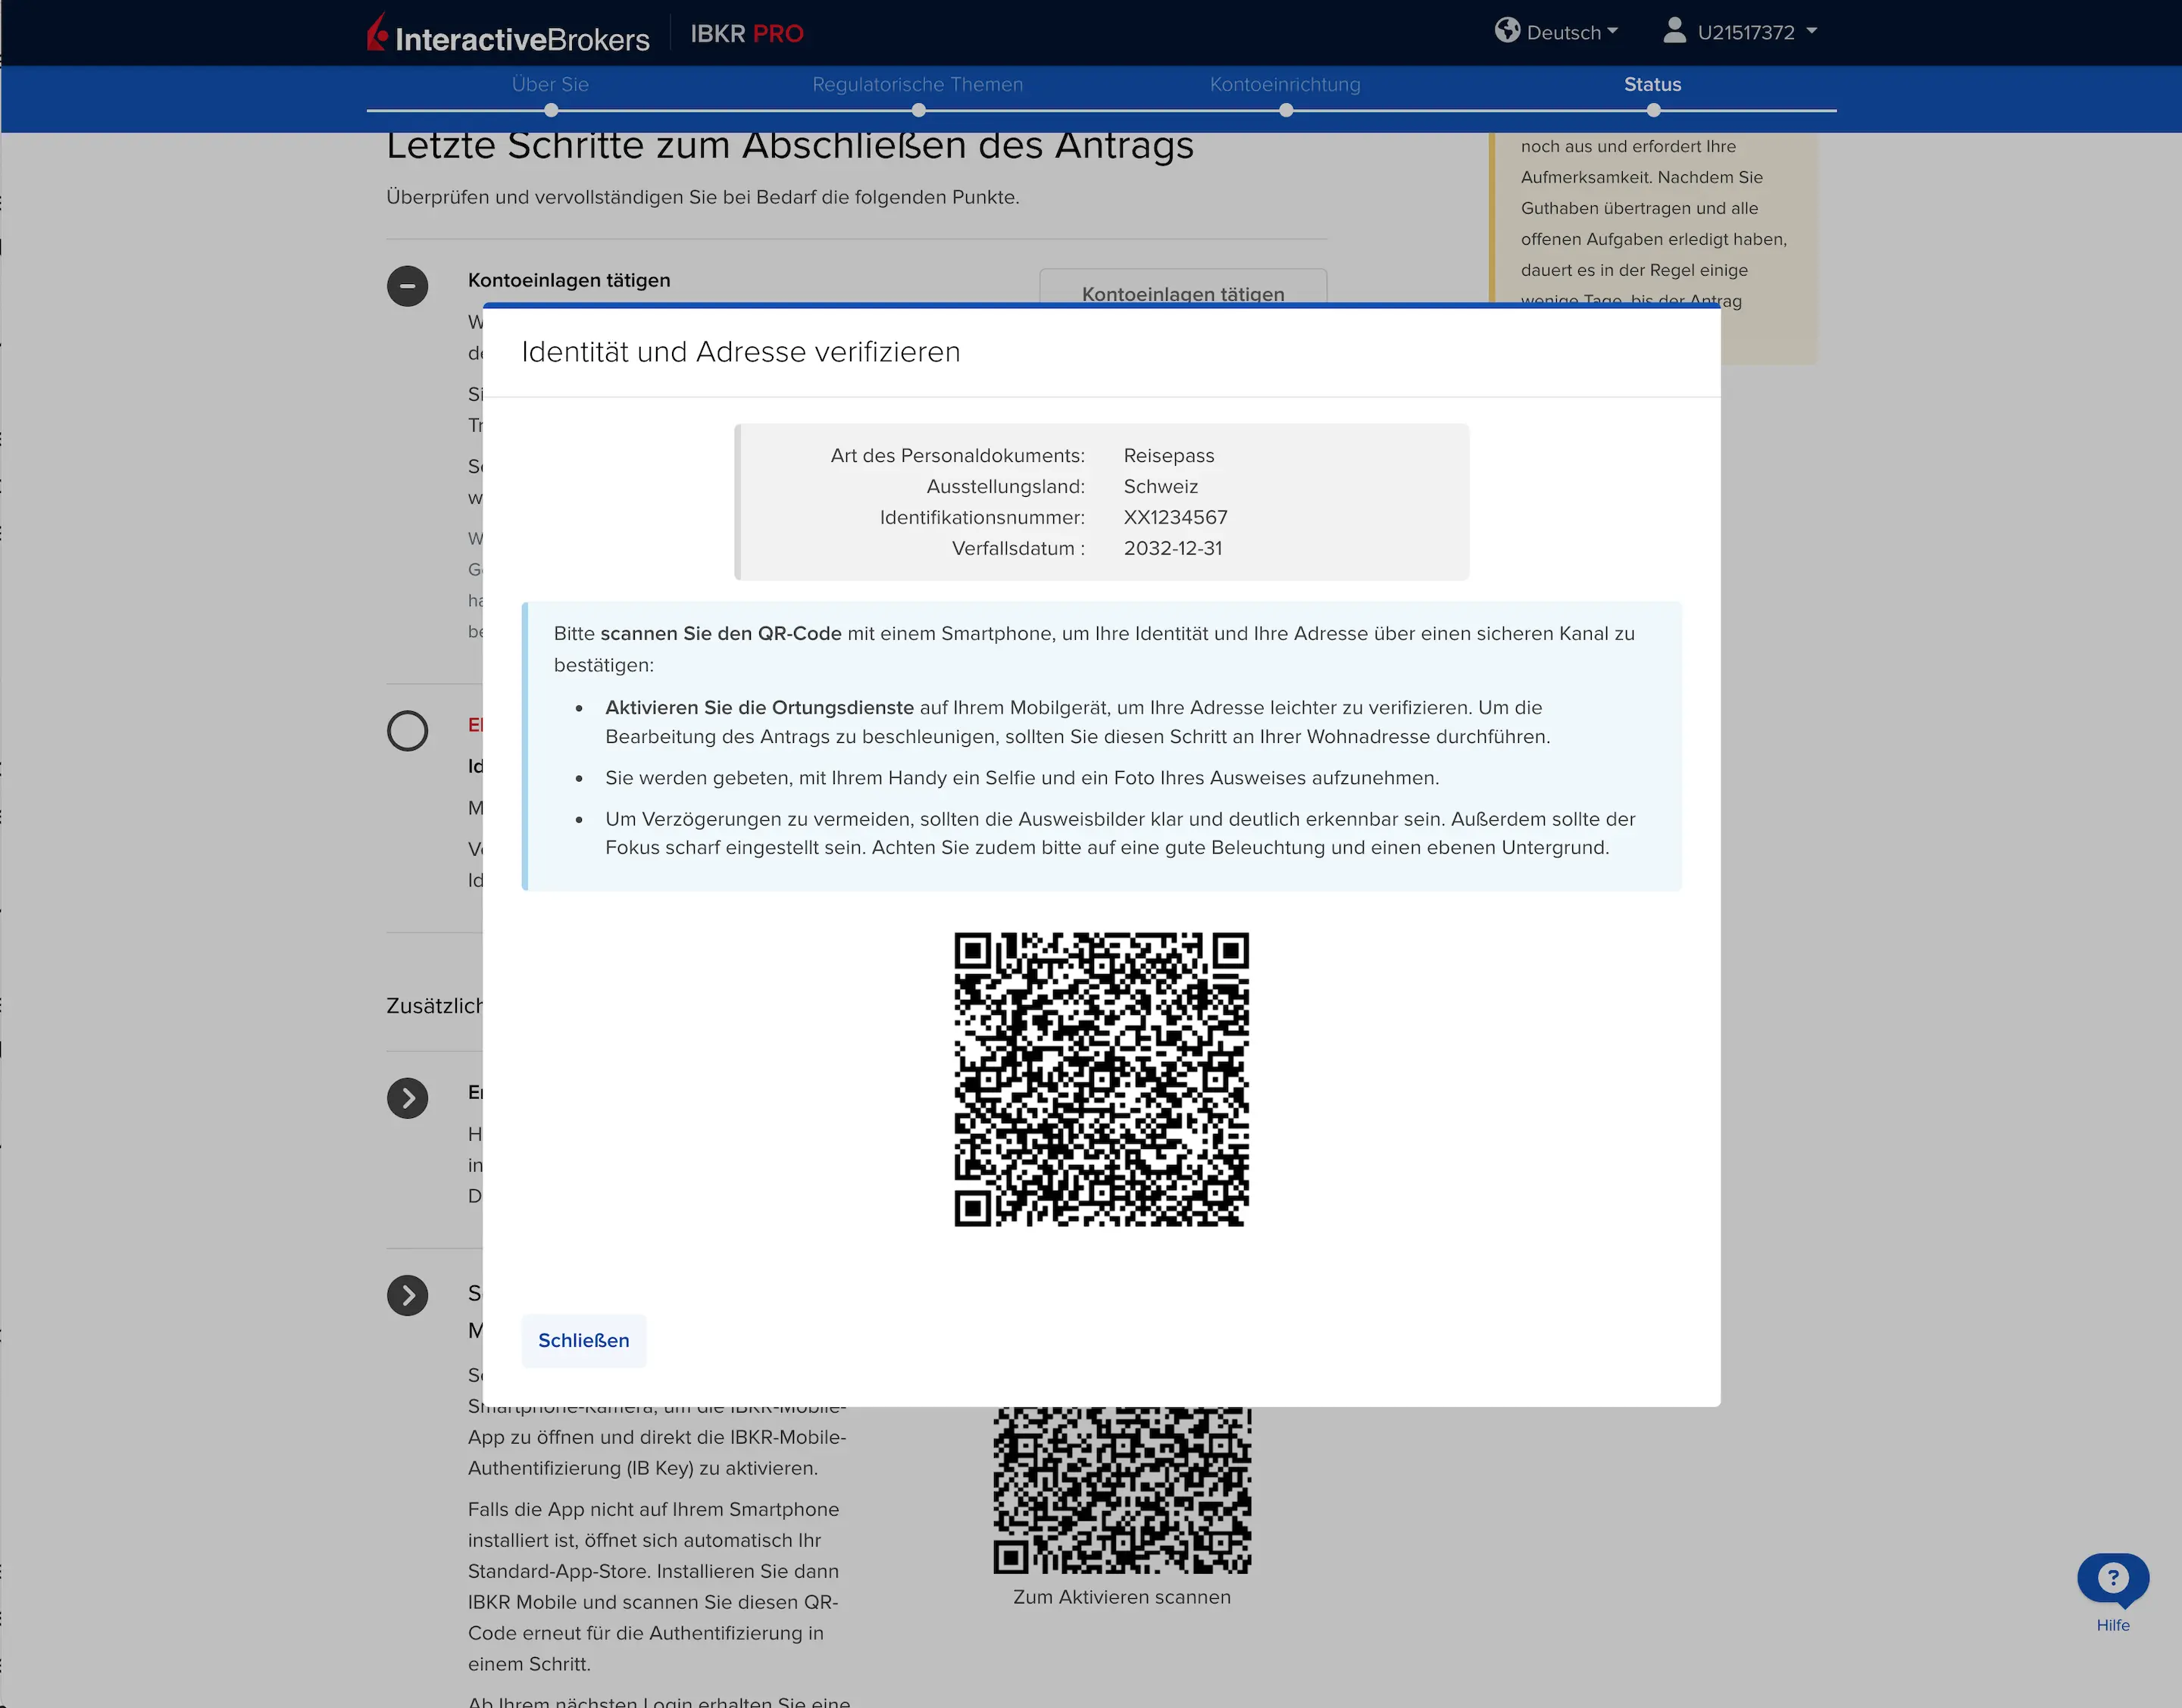Click the Letzte Schritte zum Abschließen heading
2182x1708 pixels.
coord(790,146)
